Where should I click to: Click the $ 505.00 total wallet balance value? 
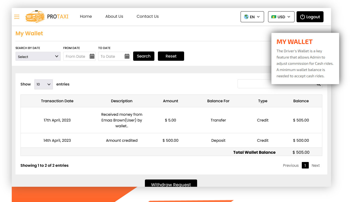coord(301,152)
